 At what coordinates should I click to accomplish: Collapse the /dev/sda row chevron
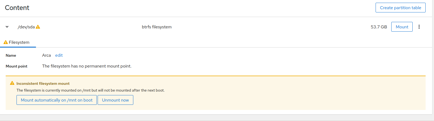[x=7, y=27]
